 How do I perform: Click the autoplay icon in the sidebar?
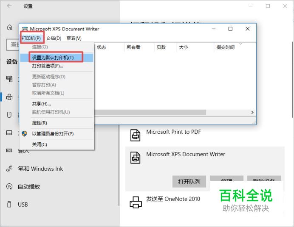coord(9,186)
